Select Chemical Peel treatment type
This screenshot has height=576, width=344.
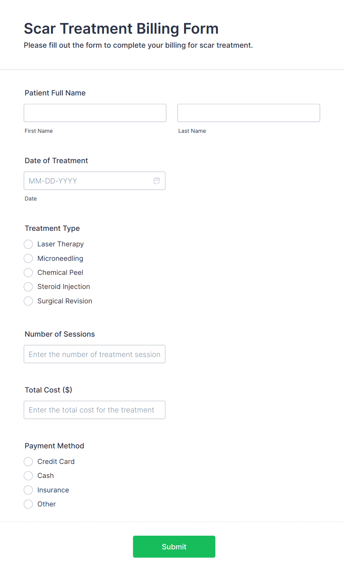point(28,273)
